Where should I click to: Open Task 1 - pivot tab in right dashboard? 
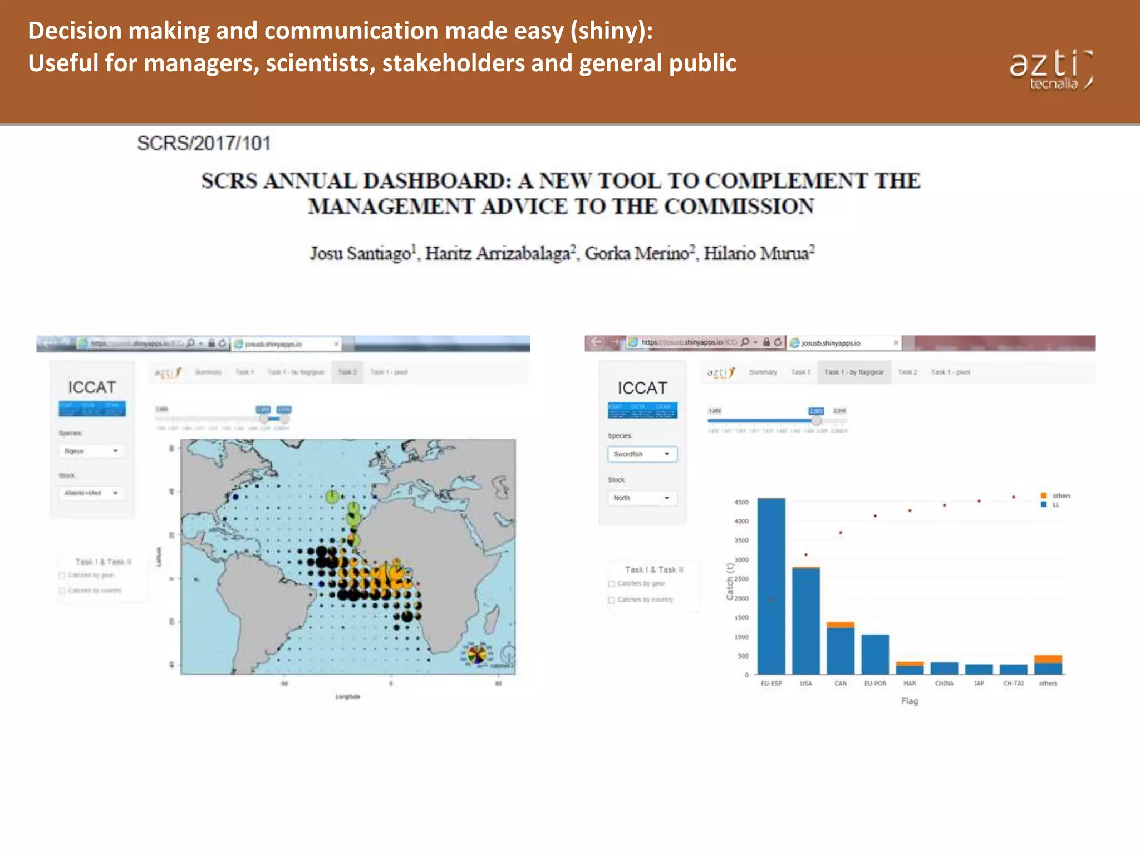click(951, 372)
